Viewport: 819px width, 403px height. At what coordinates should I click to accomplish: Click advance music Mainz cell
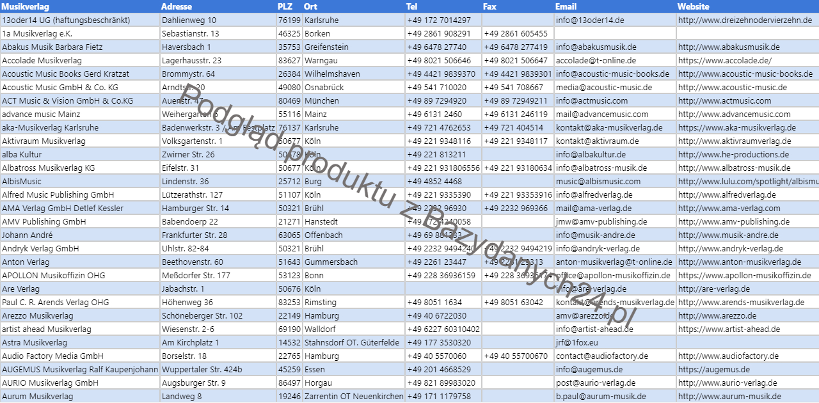coord(80,114)
